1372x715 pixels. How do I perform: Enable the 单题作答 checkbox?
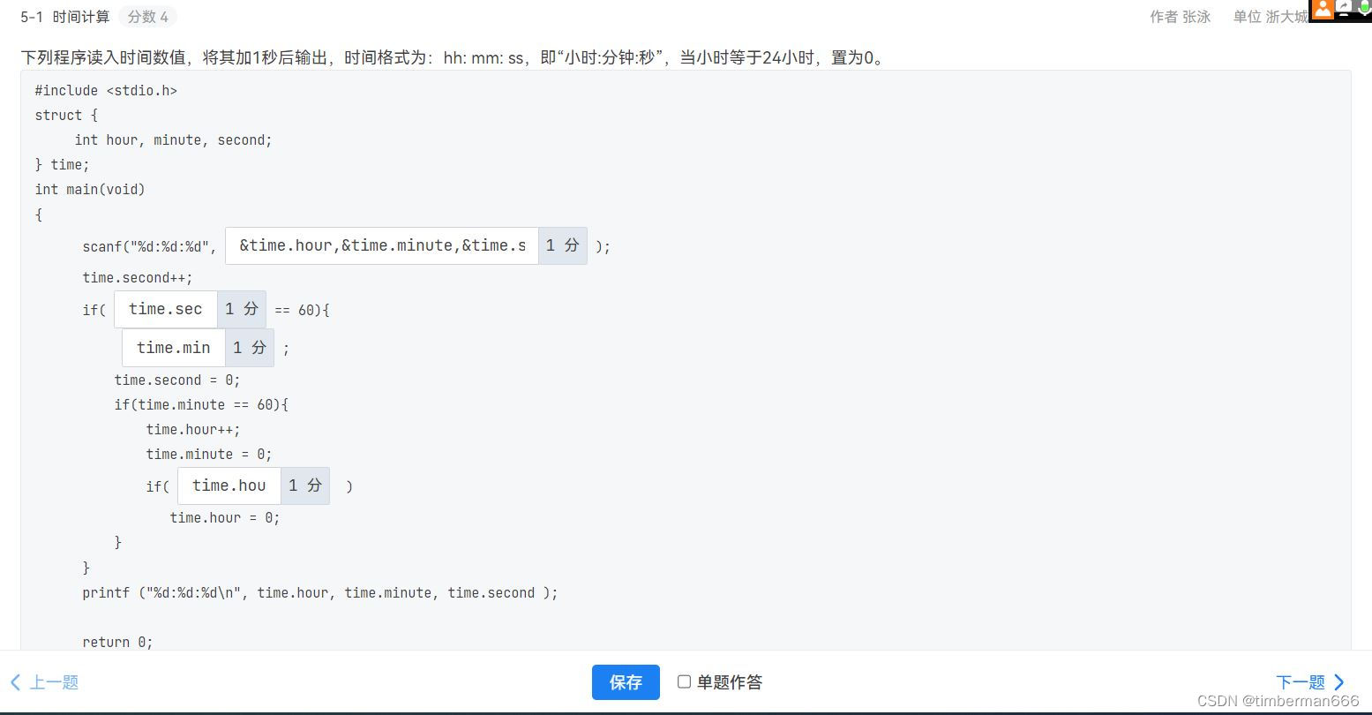(x=684, y=681)
